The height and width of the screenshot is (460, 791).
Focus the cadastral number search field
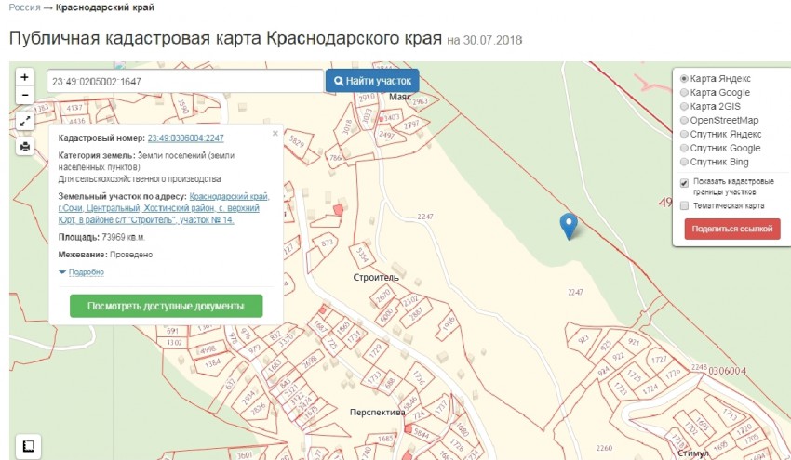184,81
